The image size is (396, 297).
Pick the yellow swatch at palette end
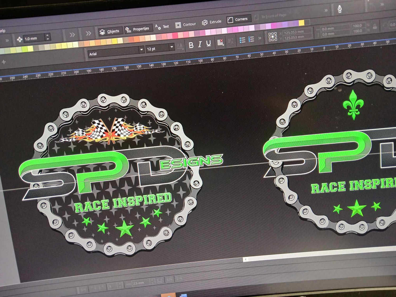pyautogui.click(x=301, y=23)
